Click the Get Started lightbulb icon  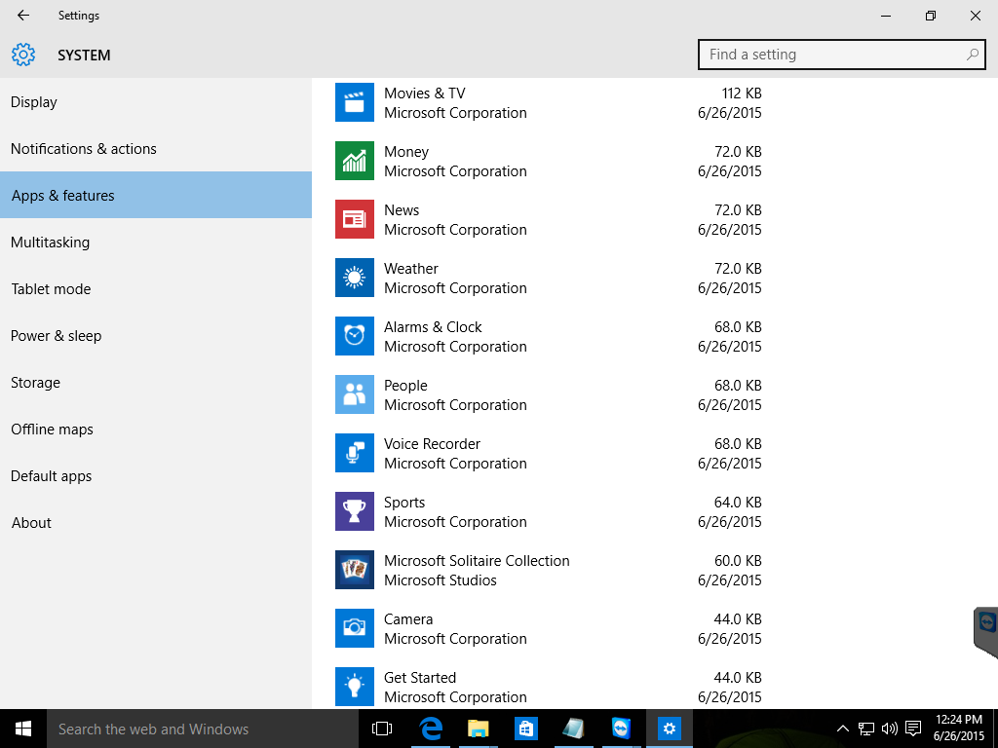click(x=355, y=687)
